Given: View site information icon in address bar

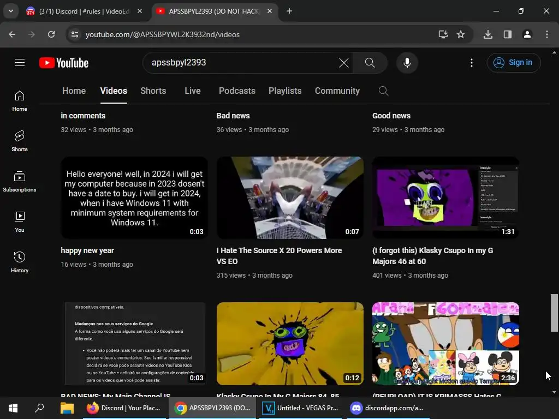Looking at the screenshot, I should pos(75,34).
